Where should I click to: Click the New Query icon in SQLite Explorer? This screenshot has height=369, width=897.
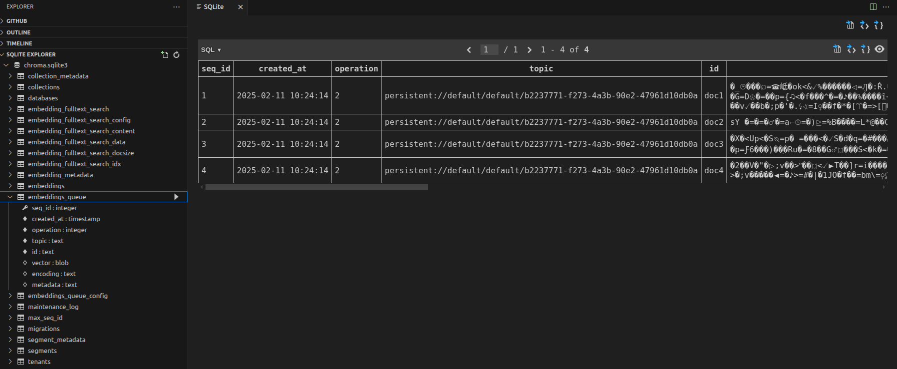click(x=164, y=54)
